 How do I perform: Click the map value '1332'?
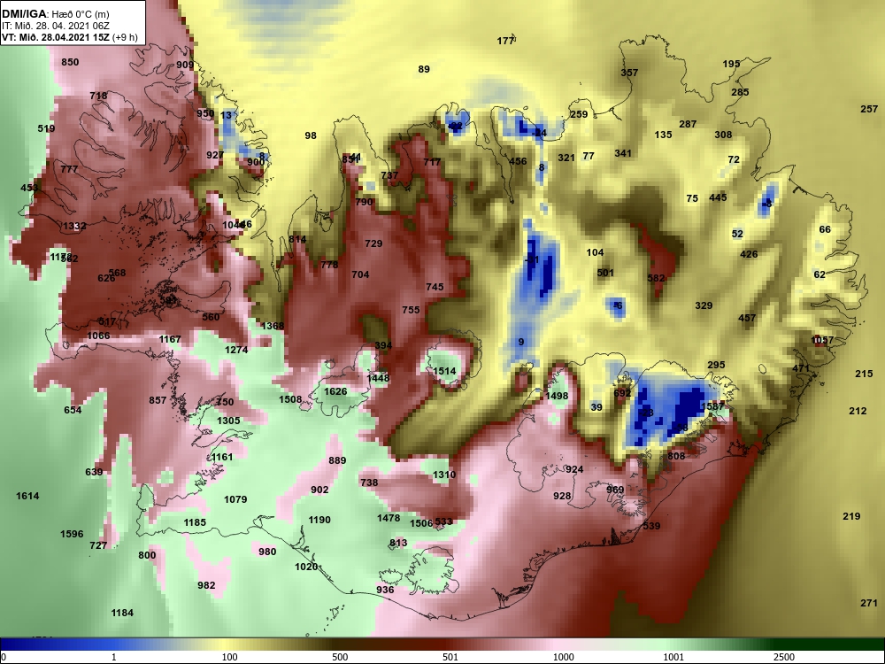(74, 227)
